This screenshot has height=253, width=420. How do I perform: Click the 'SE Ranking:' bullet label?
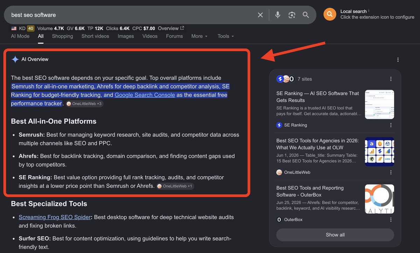tap(35, 177)
